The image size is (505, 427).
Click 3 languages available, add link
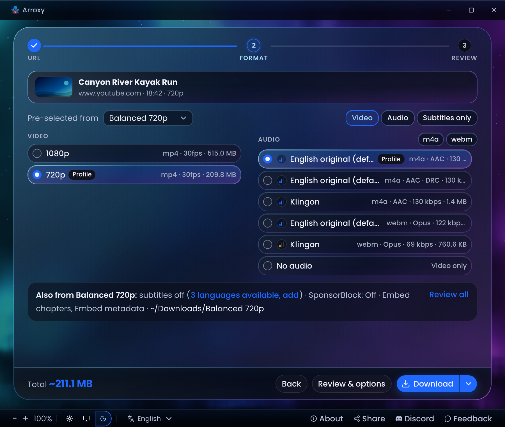[x=245, y=295]
